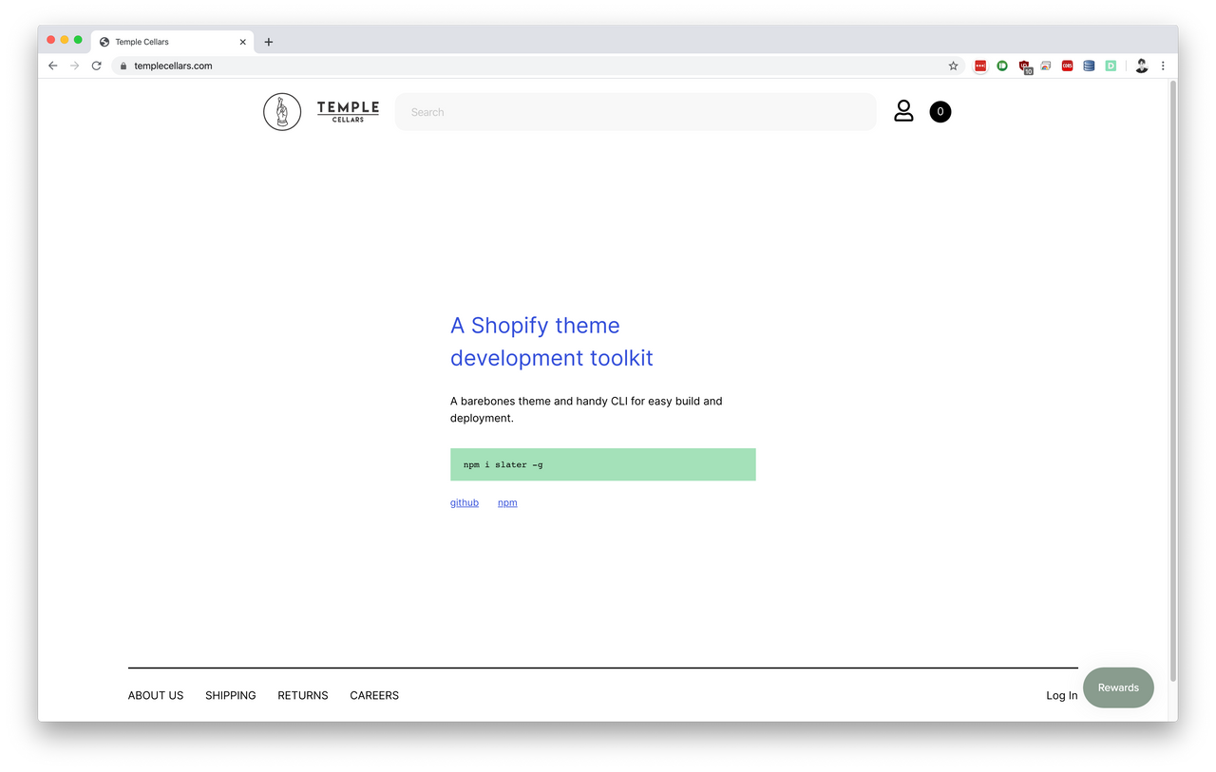Focus the address bar showing templecellars.com
Image resolution: width=1216 pixels, height=772 pixels.
538,66
